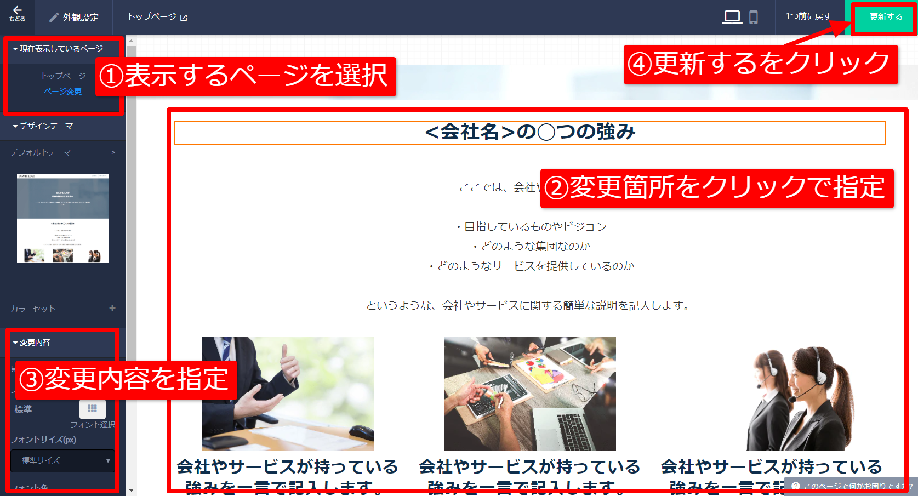The height and width of the screenshot is (496, 918).
Task: Open トップページ in a new tab
Action: coord(157,17)
